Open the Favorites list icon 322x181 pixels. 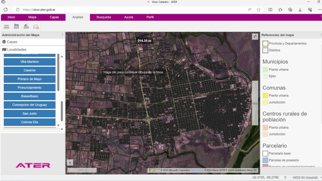pos(280,10)
